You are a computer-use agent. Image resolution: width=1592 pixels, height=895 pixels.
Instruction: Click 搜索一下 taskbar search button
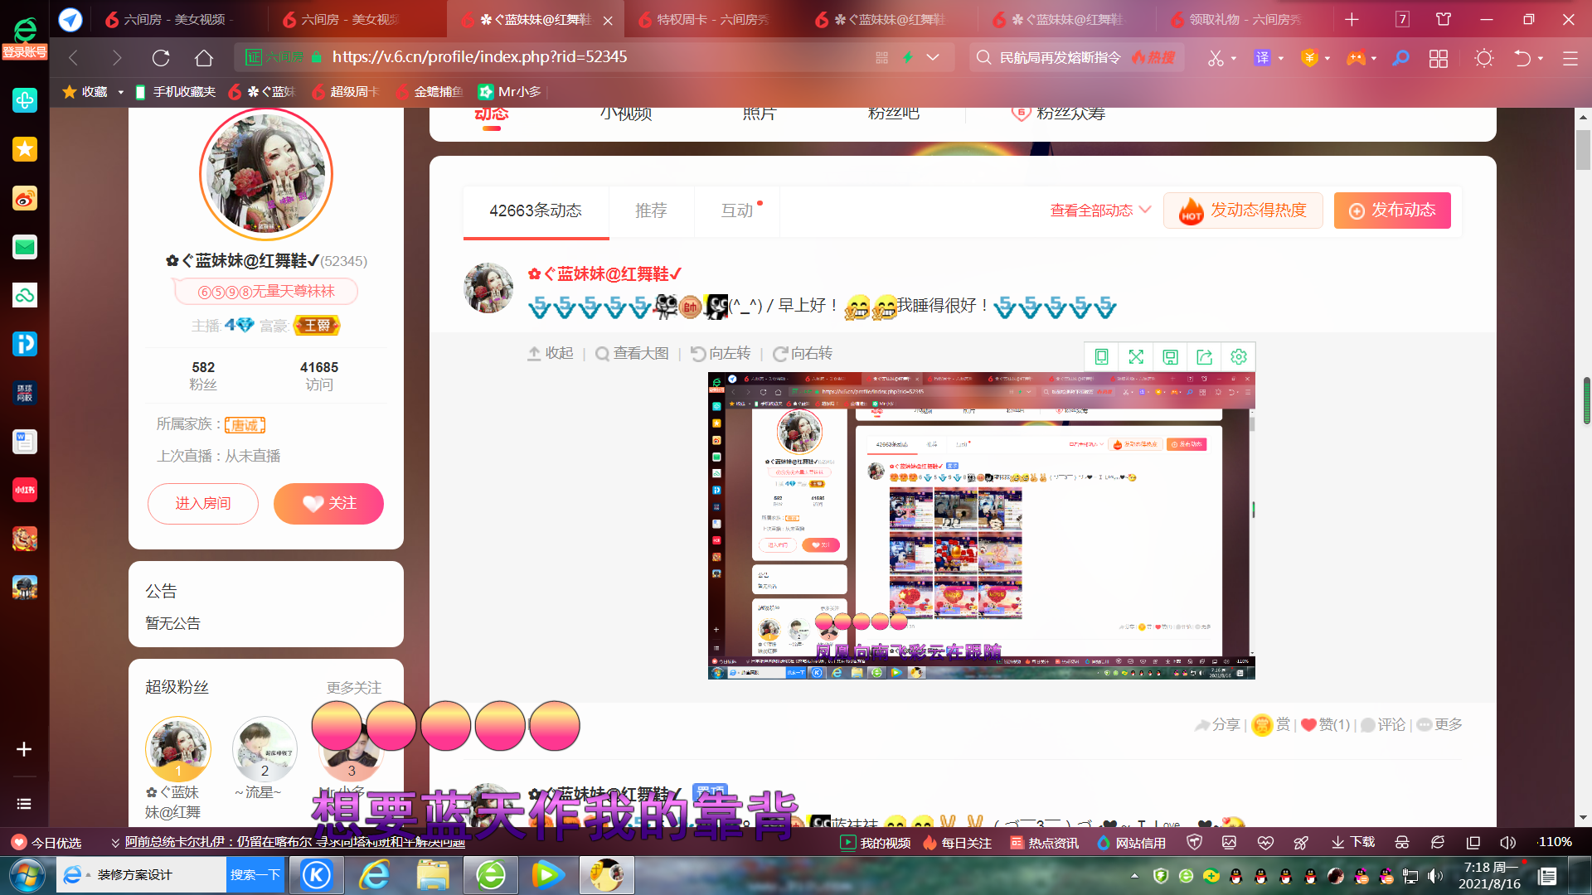[x=255, y=875]
